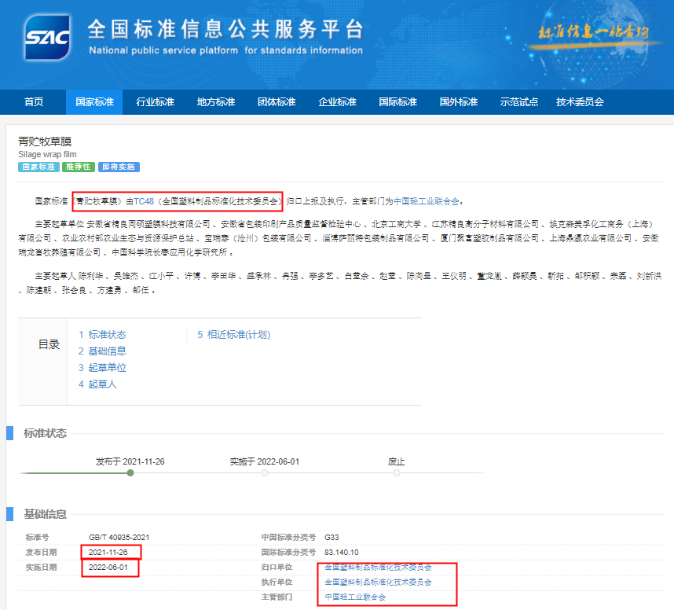Screen dimensions: 674x610
Task: Click the green 推荐性 tag badge
Action: (x=79, y=167)
